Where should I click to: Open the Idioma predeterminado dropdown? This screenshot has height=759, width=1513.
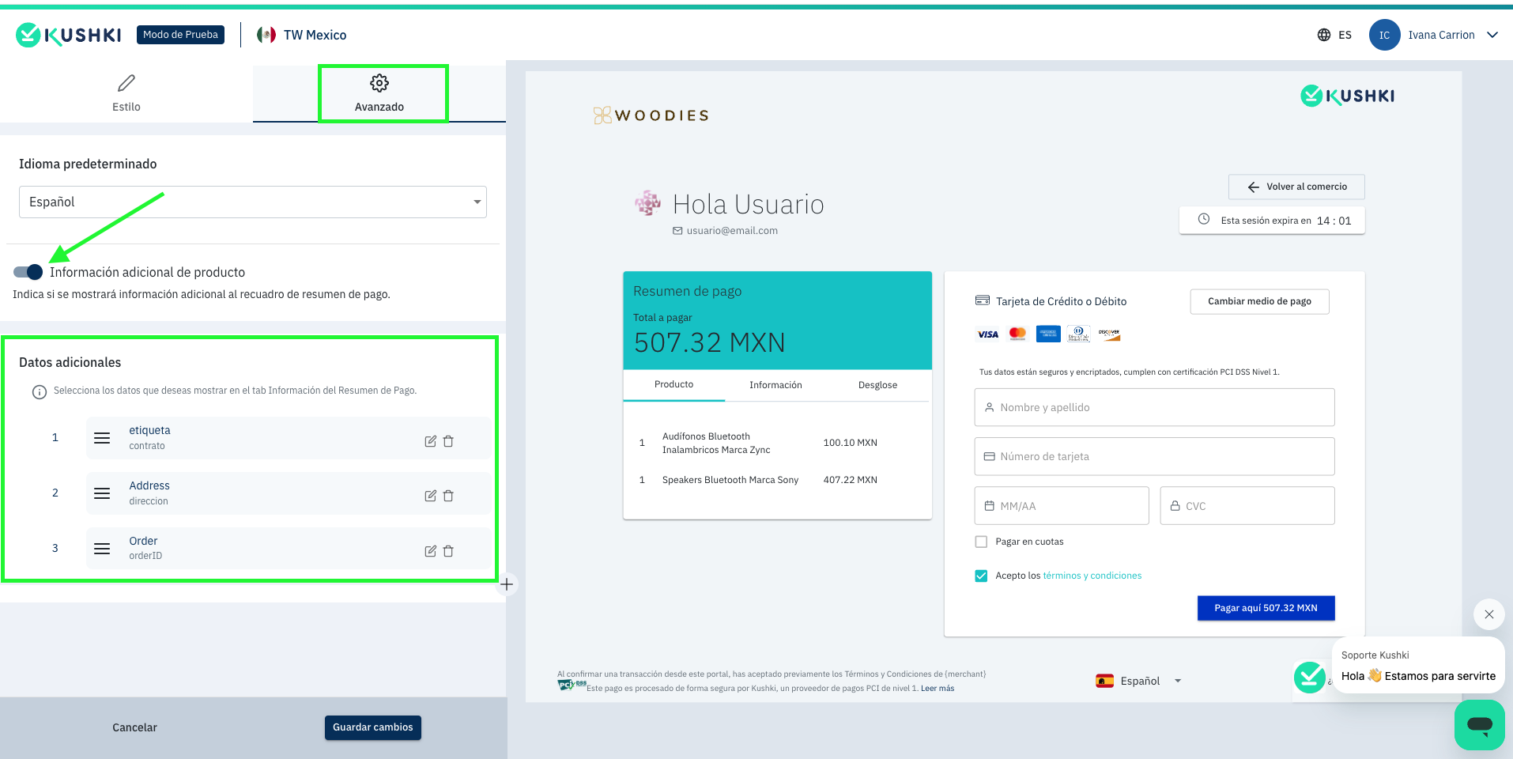point(253,202)
